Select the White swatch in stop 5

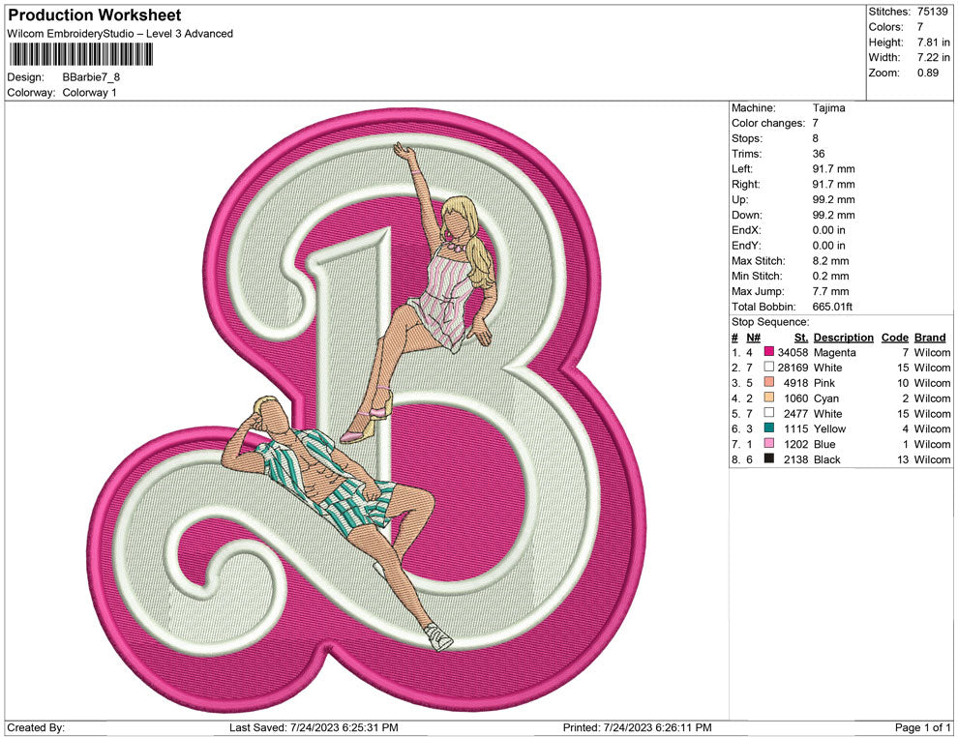click(769, 414)
